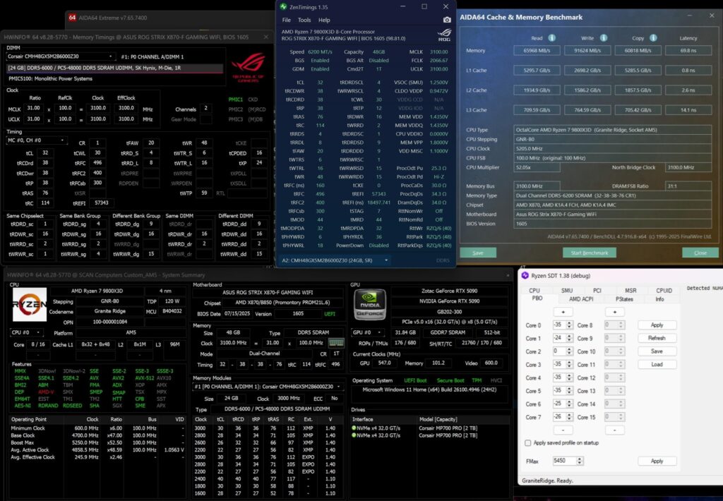
Task: Click the Load button in Ryzen SDT
Action: [657, 364]
